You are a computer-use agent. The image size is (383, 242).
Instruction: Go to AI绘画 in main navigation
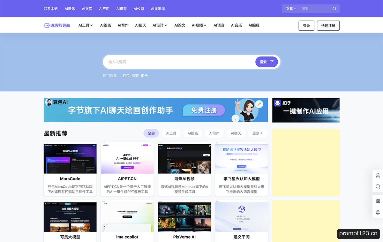coord(106,25)
